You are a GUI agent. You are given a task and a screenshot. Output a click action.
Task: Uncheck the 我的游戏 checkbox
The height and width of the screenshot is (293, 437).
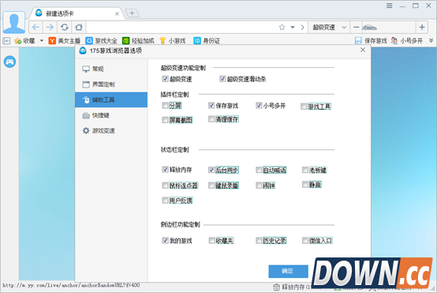tap(165, 240)
